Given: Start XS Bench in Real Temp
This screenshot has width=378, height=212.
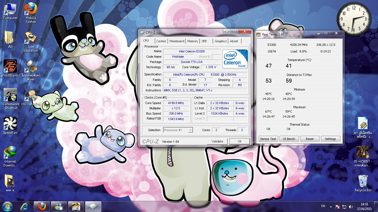Looking at the screenshot, I should pyautogui.click(x=289, y=139).
